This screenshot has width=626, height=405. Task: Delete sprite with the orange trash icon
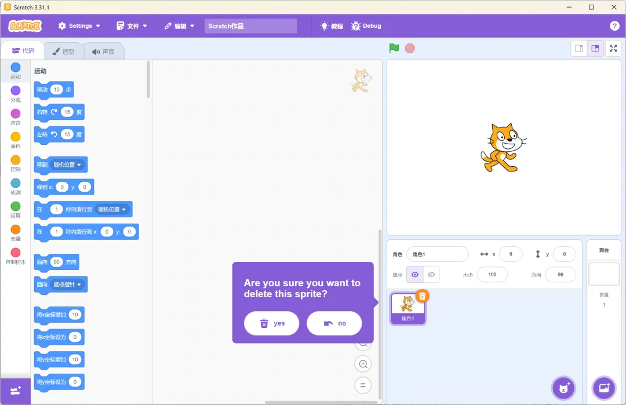click(422, 296)
